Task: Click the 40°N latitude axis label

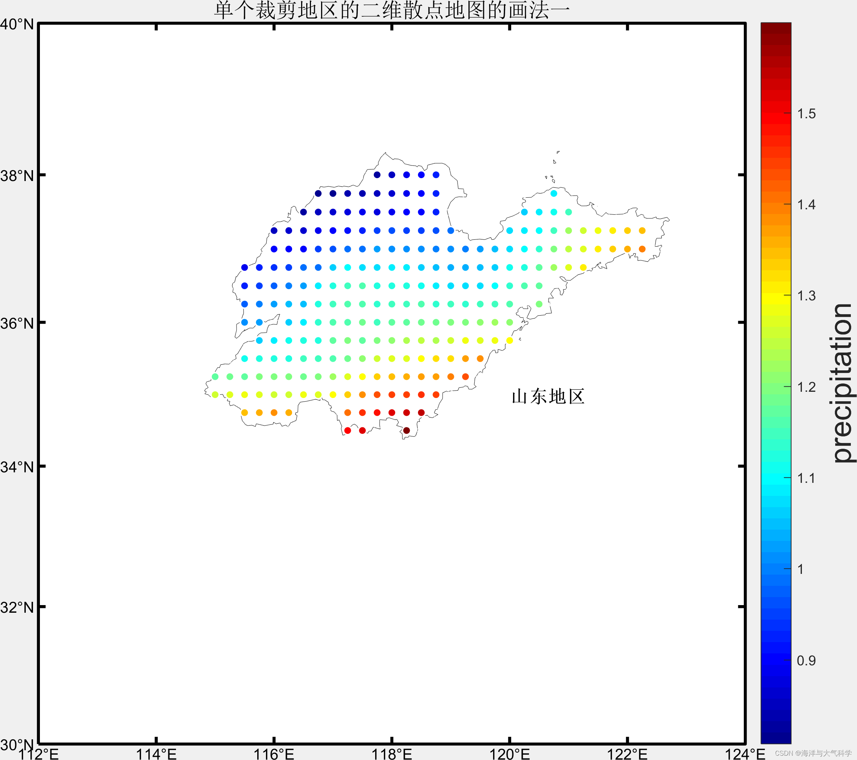Action: [17, 24]
